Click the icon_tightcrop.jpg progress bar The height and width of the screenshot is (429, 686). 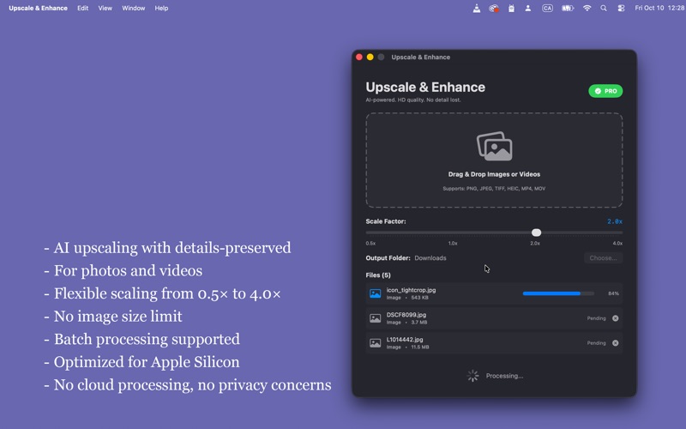[558, 293]
